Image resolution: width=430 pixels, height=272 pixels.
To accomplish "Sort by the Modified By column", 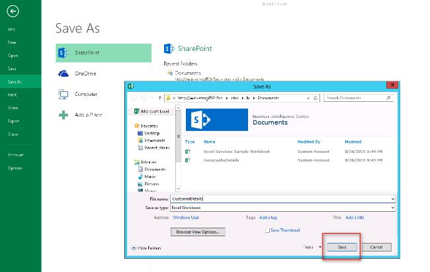I will pos(309,142).
